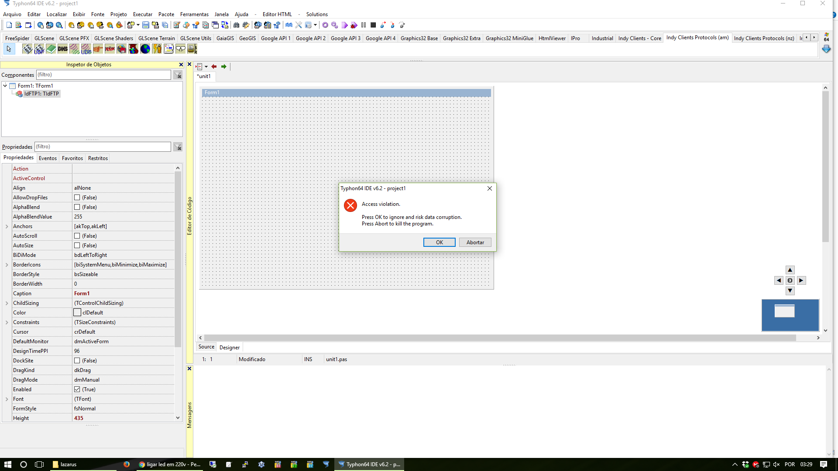Click the ladybug debug-run icon
The height and width of the screenshot is (471, 838).
coord(354,25)
